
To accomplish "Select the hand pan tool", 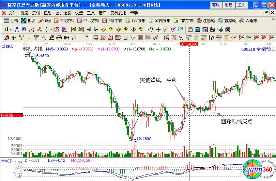I will 150,29.
